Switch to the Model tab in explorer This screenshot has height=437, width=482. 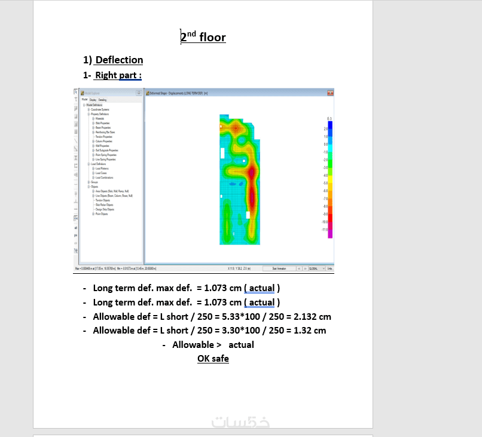84,100
